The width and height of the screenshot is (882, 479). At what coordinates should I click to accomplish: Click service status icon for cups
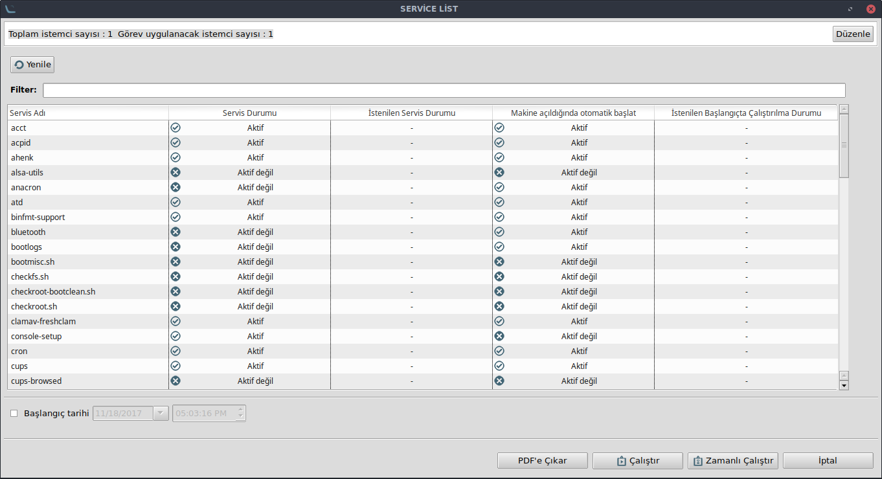[x=175, y=366]
